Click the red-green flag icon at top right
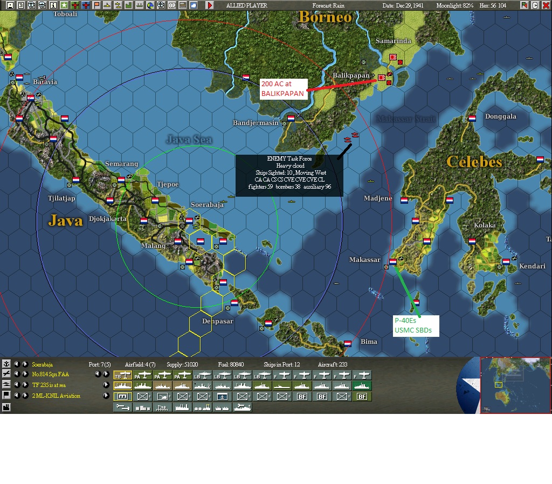The height and width of the screenshot is (484, 552). click(x=525, y=5)
